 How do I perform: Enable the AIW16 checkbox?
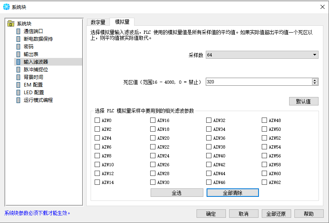coord(153,120)
